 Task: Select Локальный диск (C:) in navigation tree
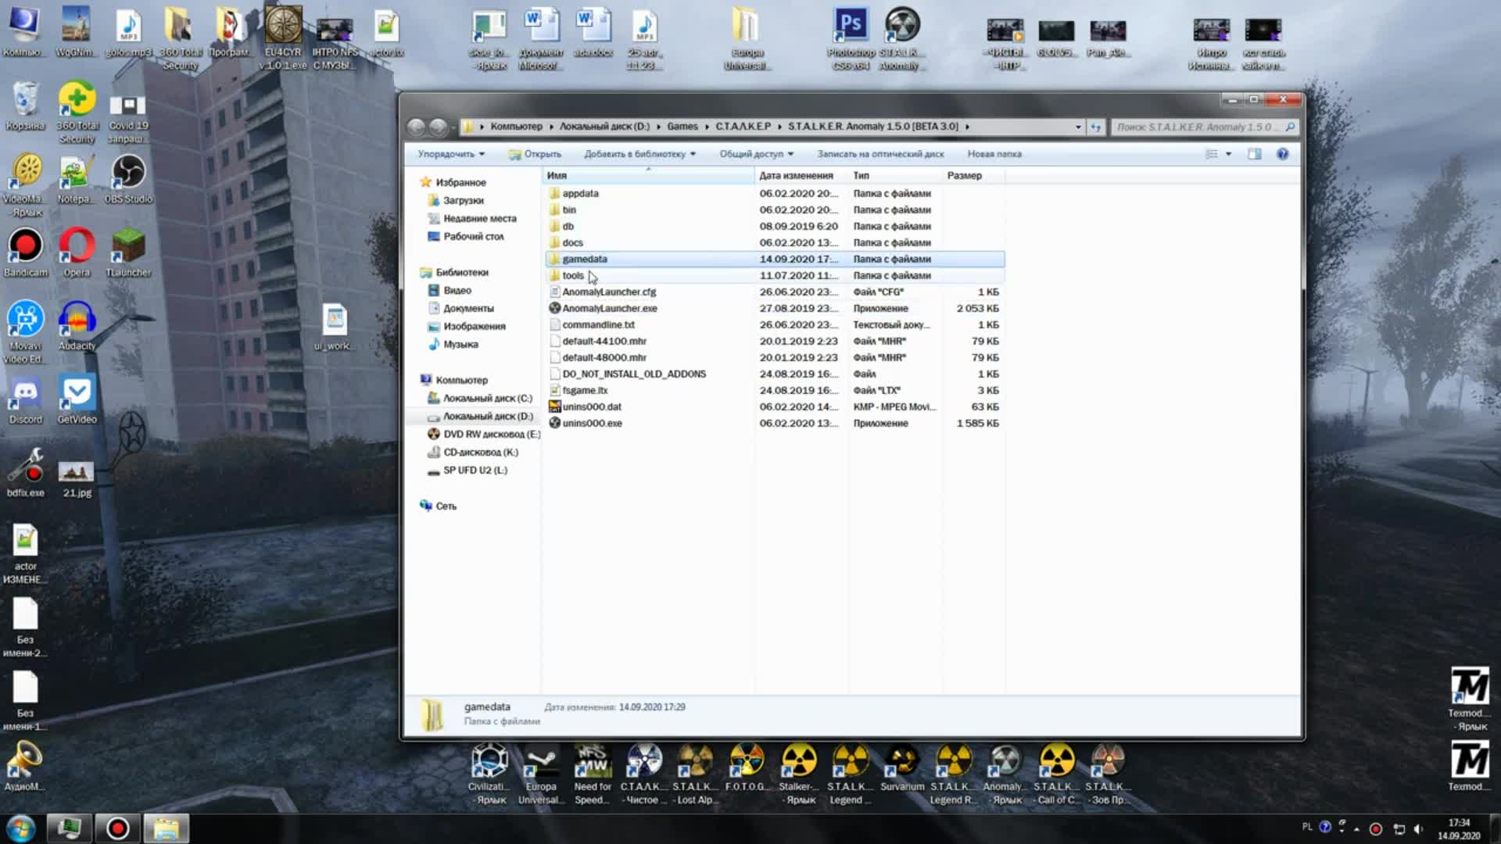487,398
